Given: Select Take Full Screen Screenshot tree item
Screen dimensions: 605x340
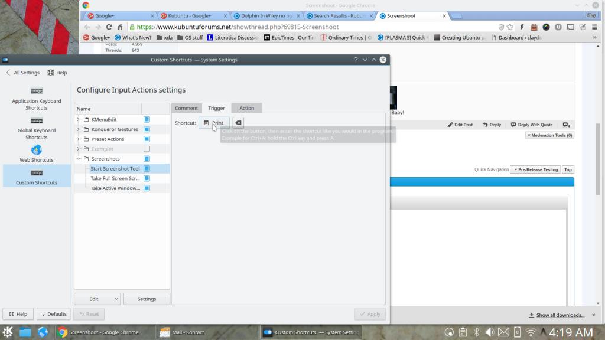Looking at the screenshot, I should click(x=115, y=178).
